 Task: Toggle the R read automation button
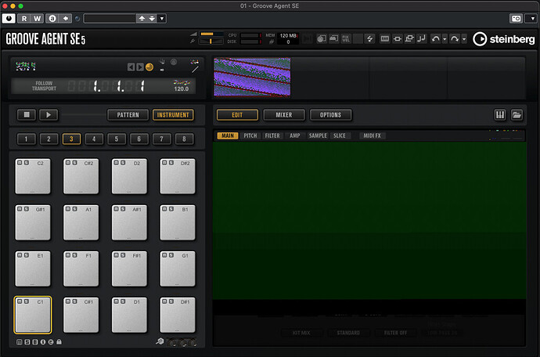point(24,18)
